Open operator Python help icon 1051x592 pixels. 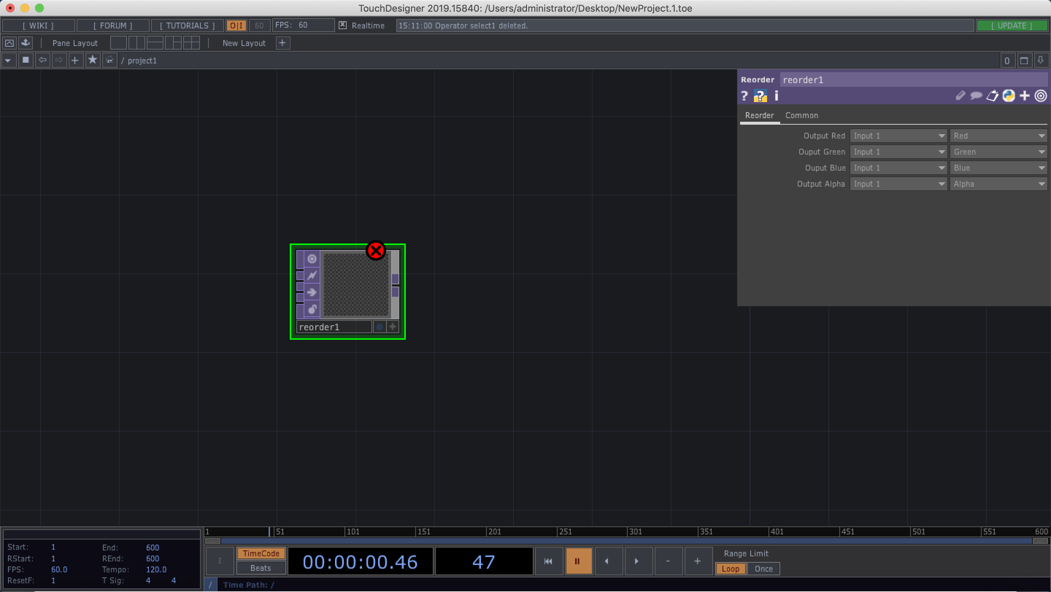[760, 96]
